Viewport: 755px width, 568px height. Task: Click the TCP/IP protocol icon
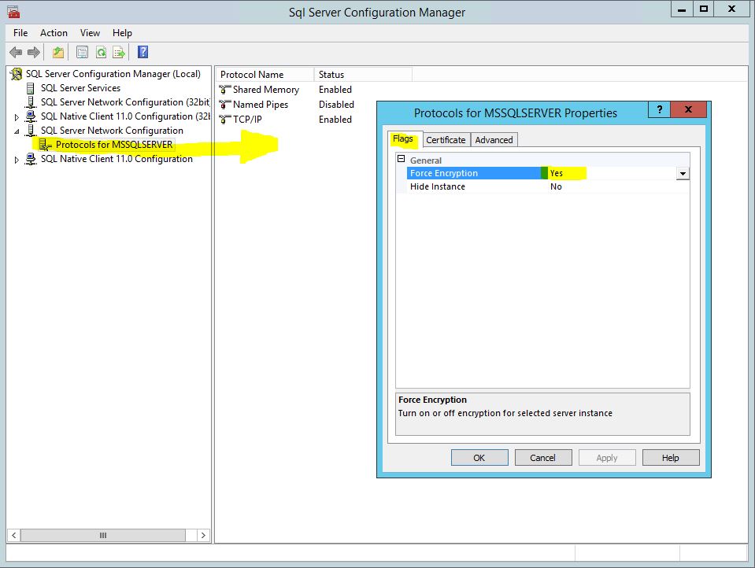pyautogui.click(x=224, y=120)
